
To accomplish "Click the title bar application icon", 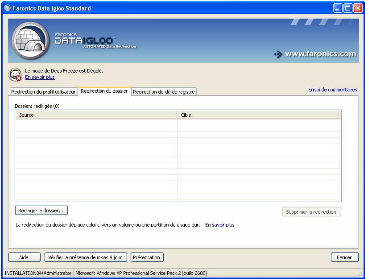I will coord(8,8).
